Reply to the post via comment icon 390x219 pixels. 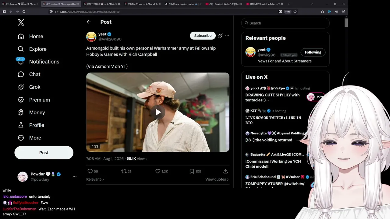90,171
